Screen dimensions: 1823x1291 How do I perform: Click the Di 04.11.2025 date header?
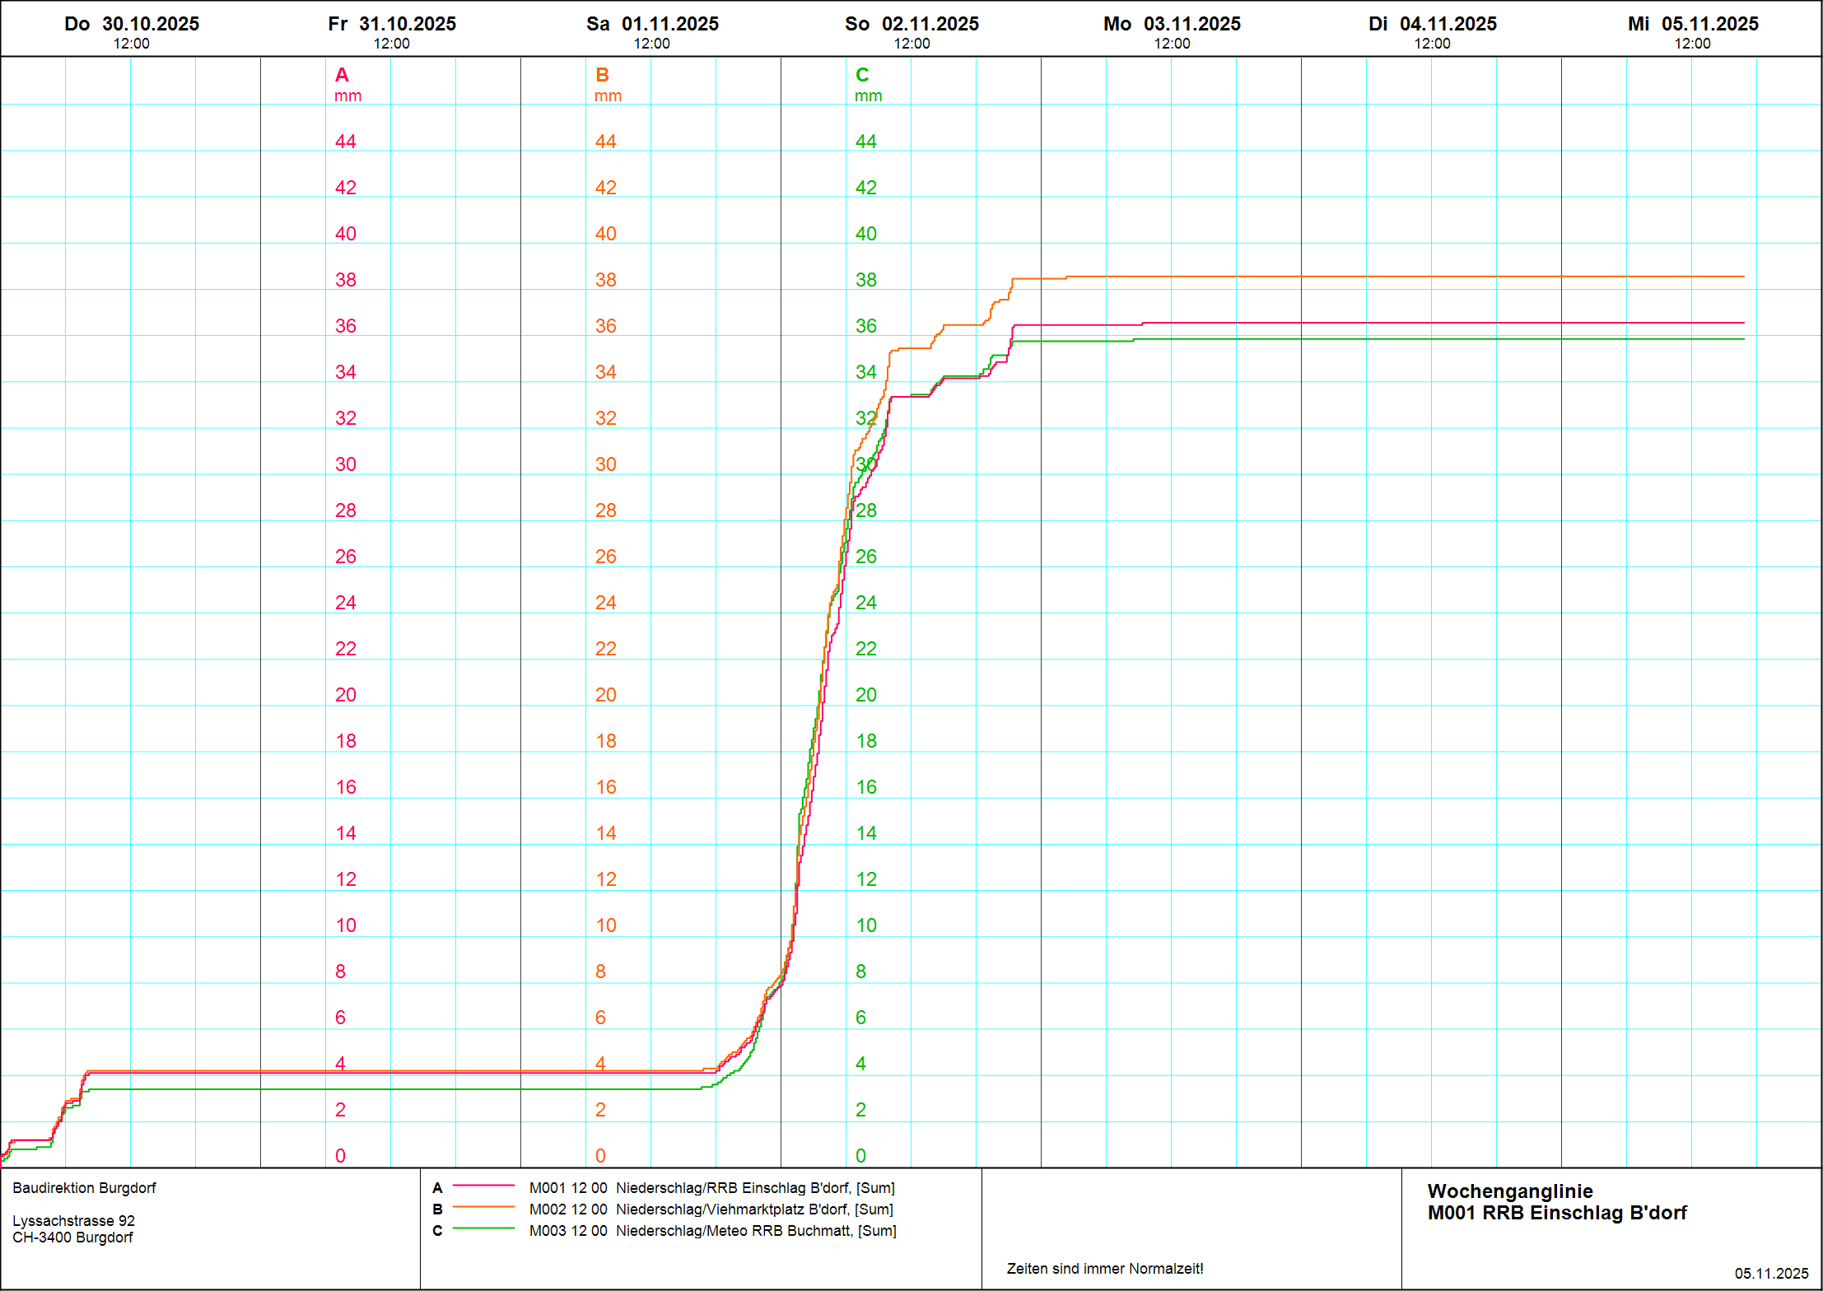tap(1432, 25)
